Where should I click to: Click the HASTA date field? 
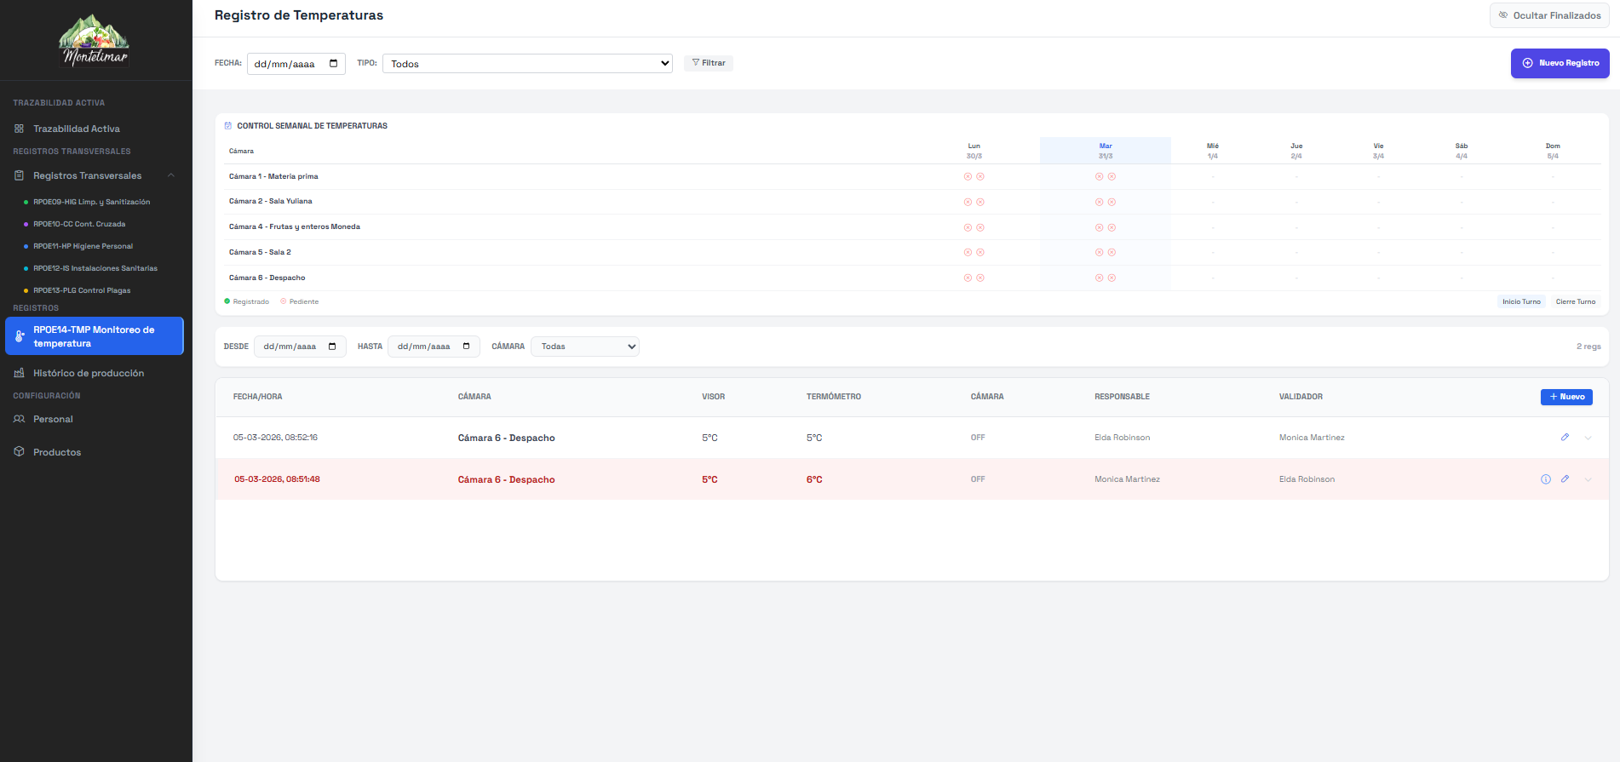click(434, 347)
